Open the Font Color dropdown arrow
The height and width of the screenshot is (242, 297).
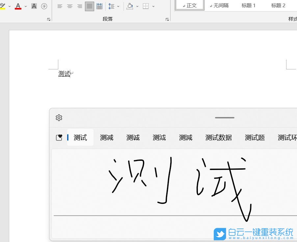(x=25, y=6)
